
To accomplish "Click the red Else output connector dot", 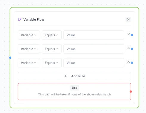I will [x=131, y=92].
